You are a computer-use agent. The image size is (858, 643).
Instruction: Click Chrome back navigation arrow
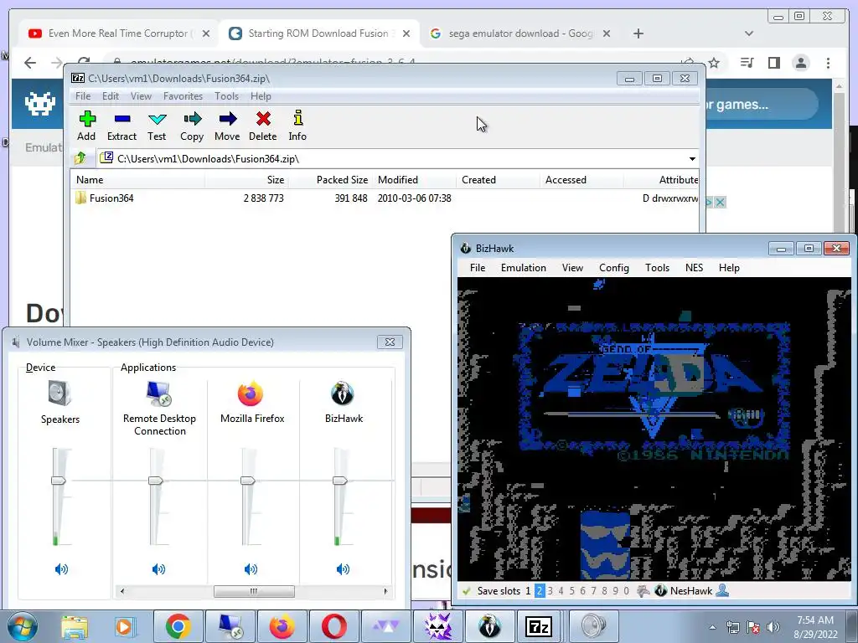[x=30, y=63]
